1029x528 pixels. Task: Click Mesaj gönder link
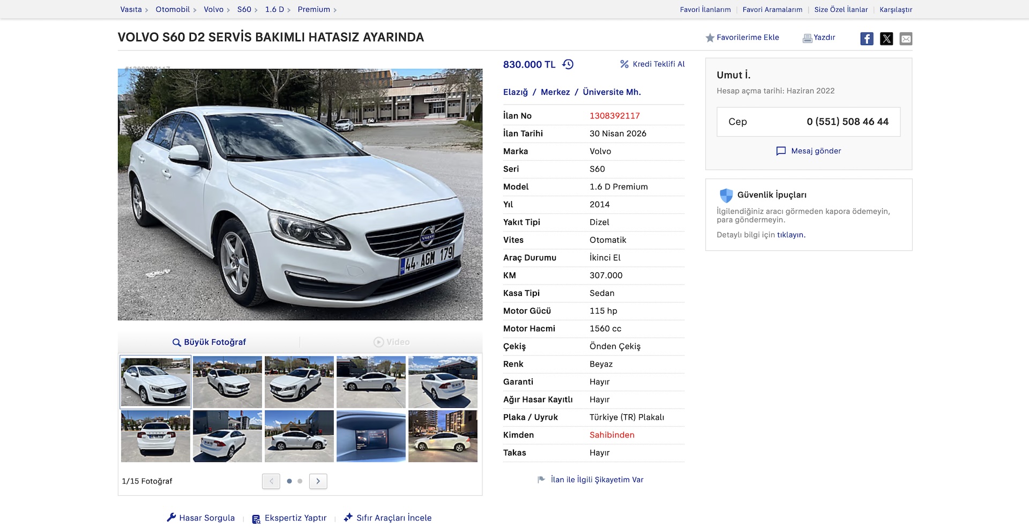pos(816,151)
